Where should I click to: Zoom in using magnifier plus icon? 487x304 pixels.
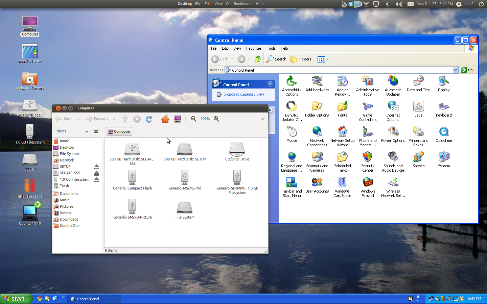[216, 119]
